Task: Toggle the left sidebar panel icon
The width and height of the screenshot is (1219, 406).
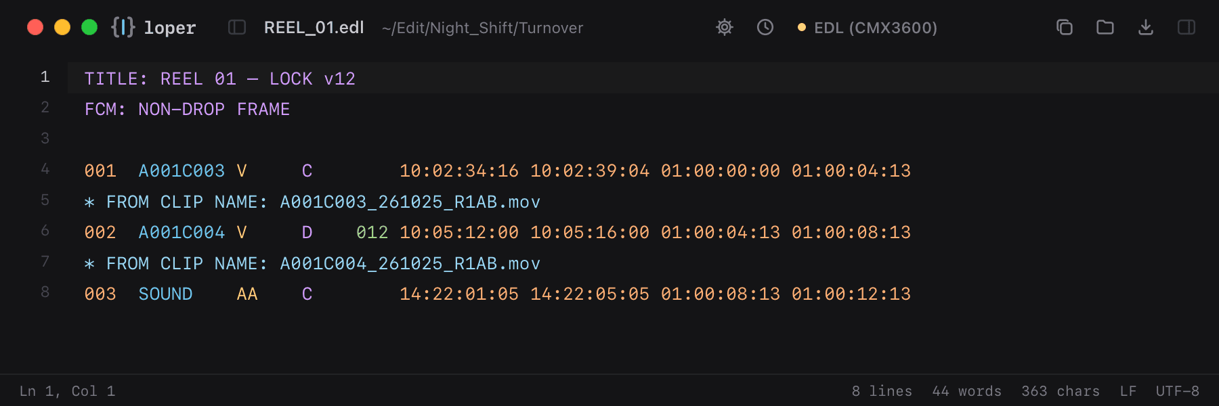Action: (237, 27)
